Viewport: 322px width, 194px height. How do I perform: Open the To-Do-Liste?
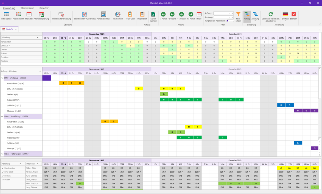click(x=130, y=15)
